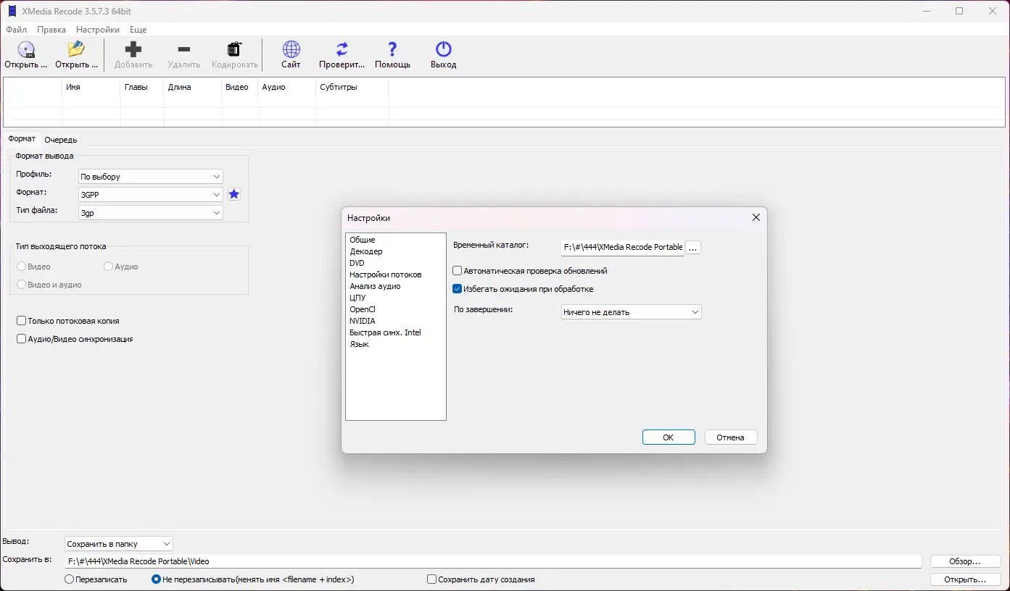
Task: Open the Вывод dropdown Сохранить в папку
Action: click(118, 544)
